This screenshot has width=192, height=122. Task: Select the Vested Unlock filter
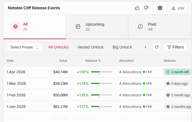(90, 47)
